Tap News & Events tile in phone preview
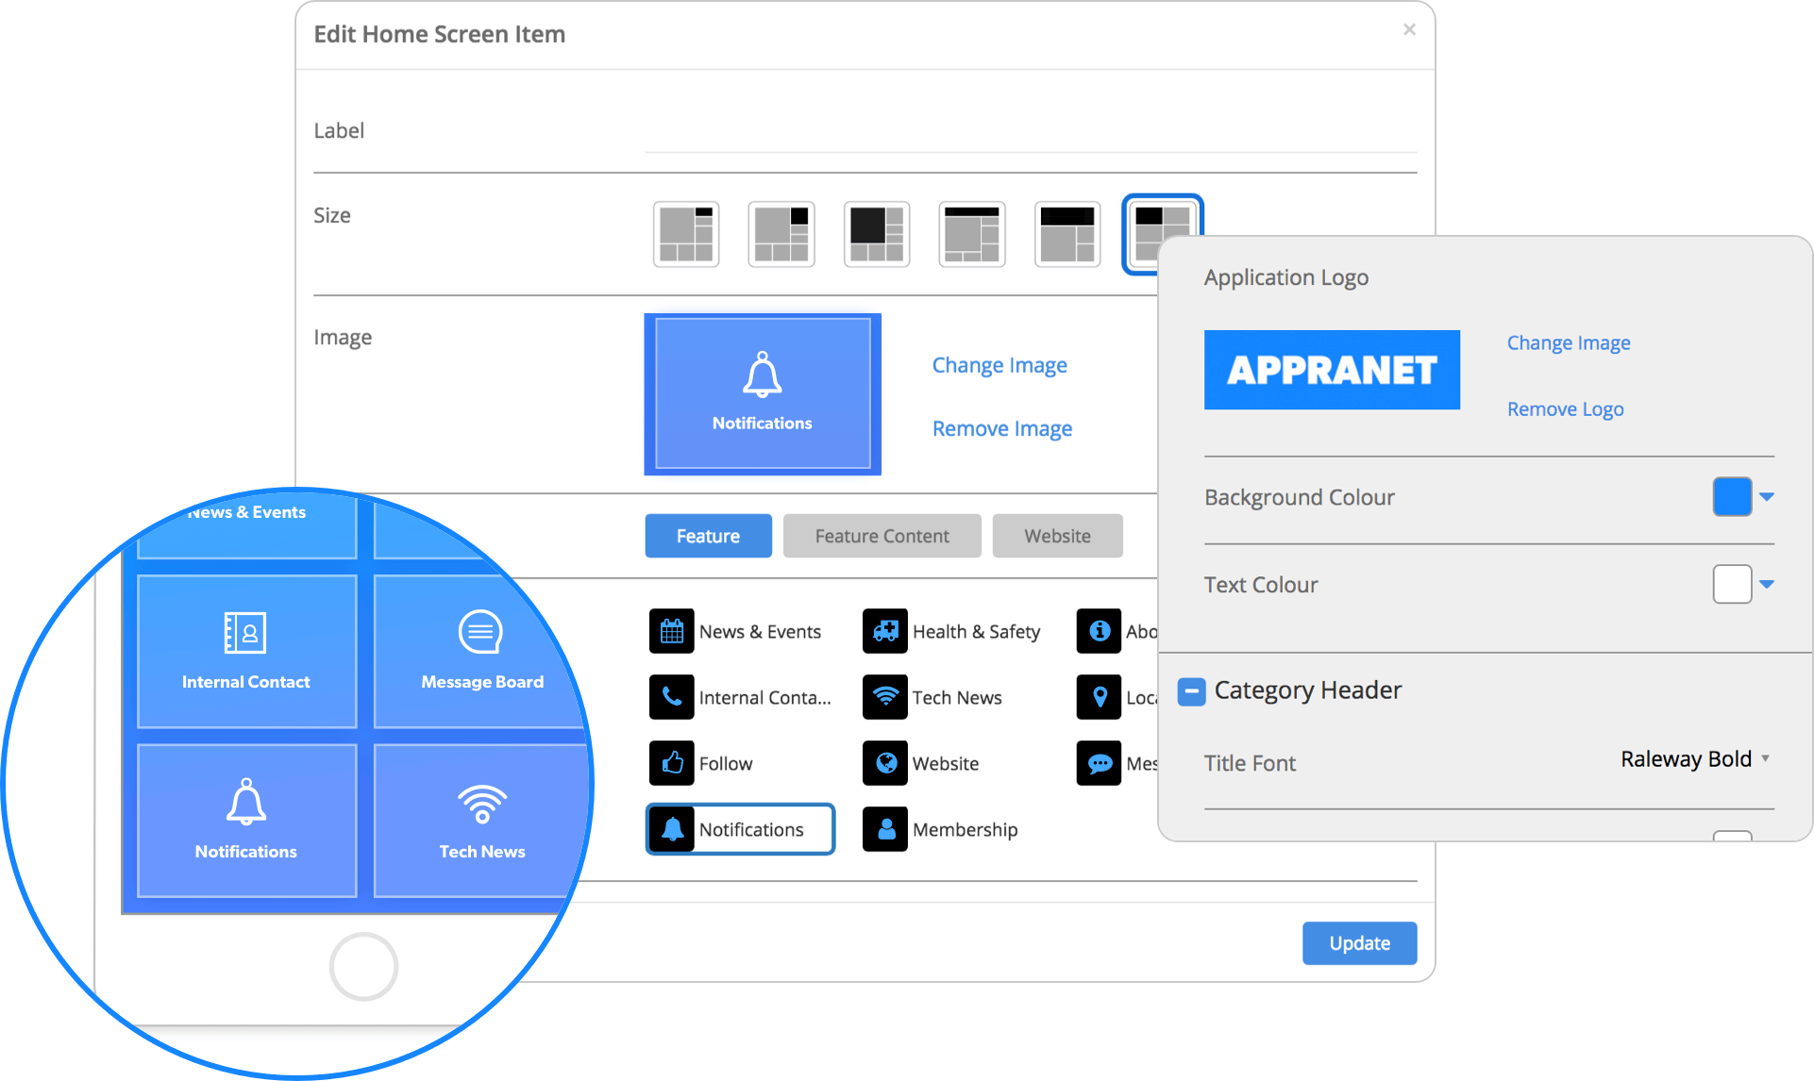1814x1081 pixels. point(246,528)
